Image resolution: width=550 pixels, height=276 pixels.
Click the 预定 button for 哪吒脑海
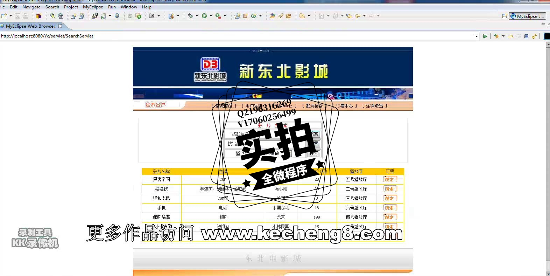click(390, 217)
